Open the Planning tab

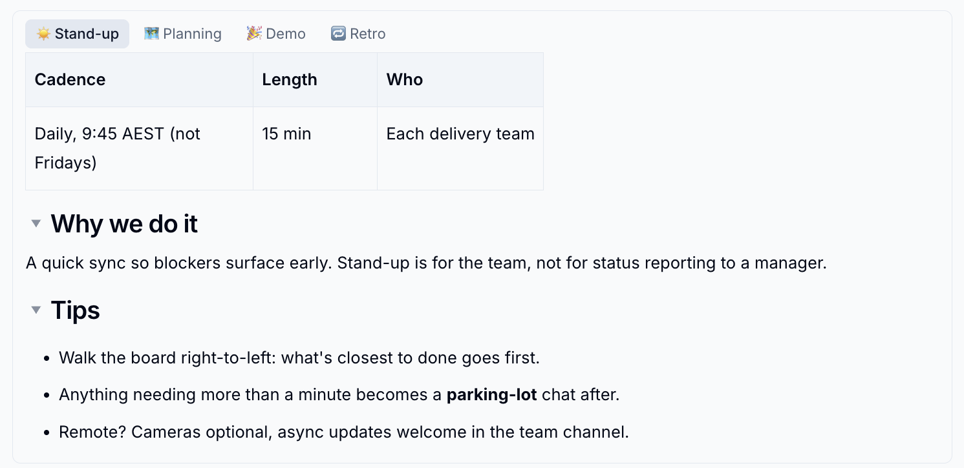pos(183,34)
